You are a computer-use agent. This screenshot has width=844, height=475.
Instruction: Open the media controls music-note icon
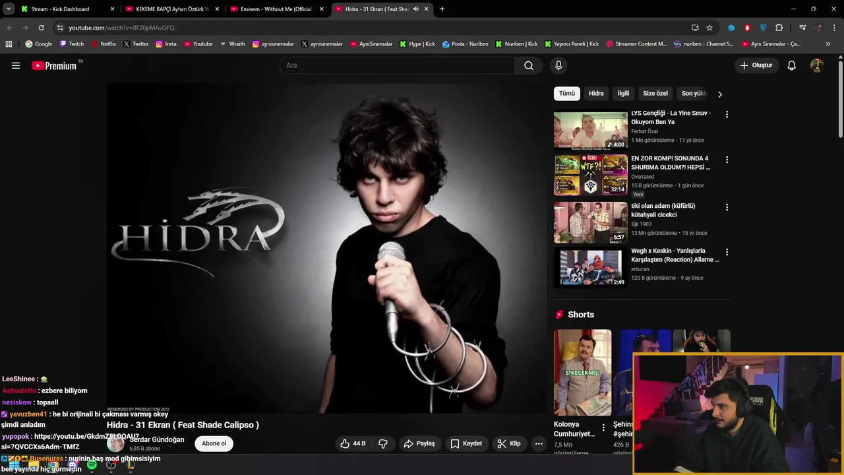pyautogui.click(x=802, y=28)
